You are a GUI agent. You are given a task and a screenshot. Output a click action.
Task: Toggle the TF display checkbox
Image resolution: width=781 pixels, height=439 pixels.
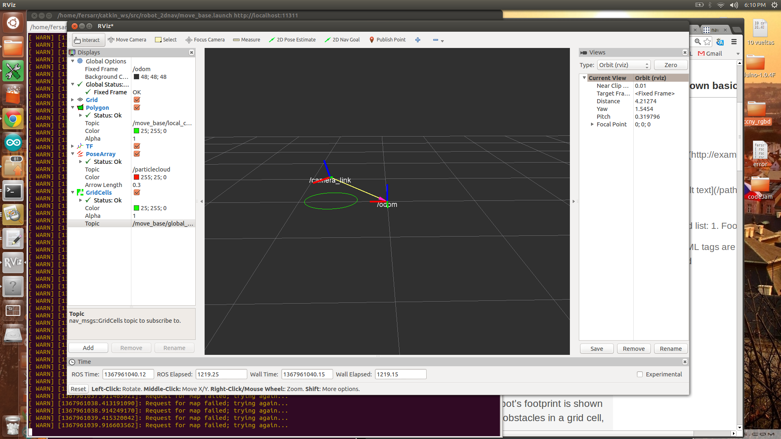coord(137,146)
